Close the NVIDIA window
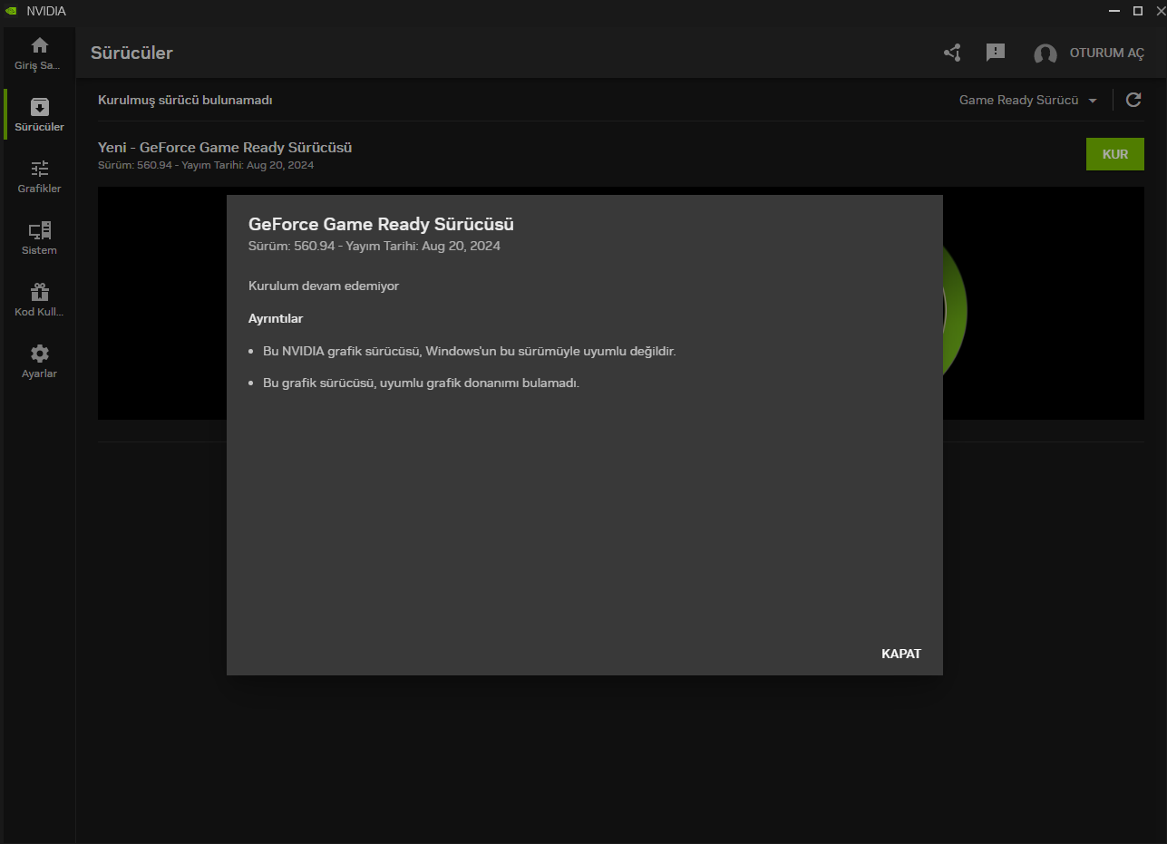 [1160, 11]
